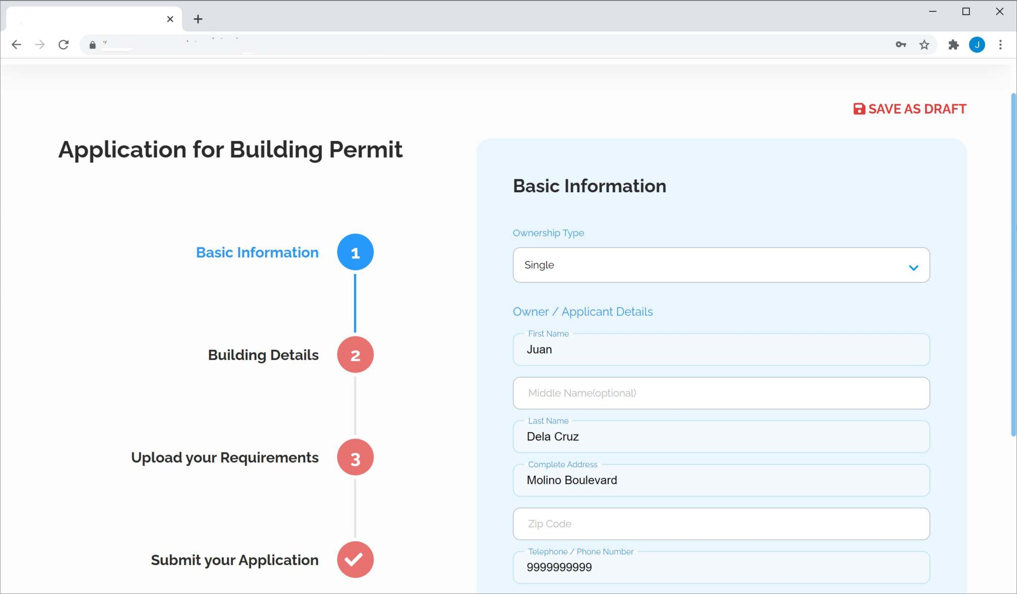Open the Chrome menu with three dots
Viewport: 1017px width, 594px height.
(1000, 44)
